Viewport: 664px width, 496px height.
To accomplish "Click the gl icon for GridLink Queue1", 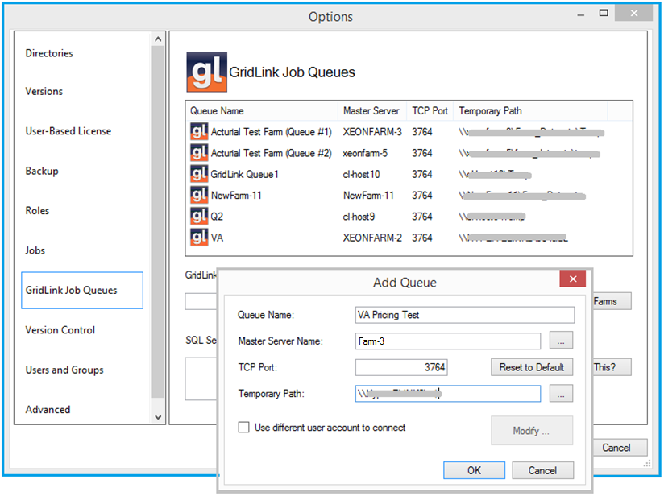I will point(199,173).
